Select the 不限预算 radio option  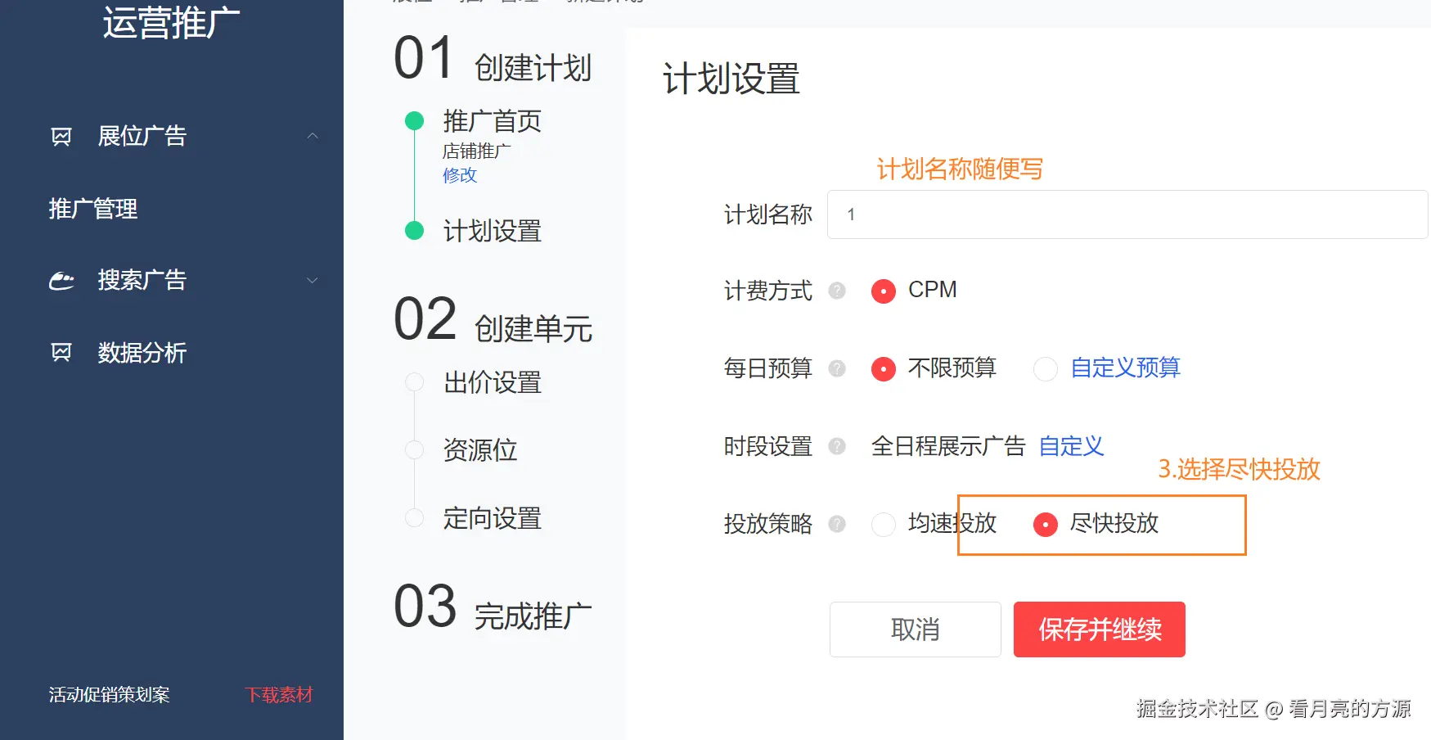[x=884, y=369]
